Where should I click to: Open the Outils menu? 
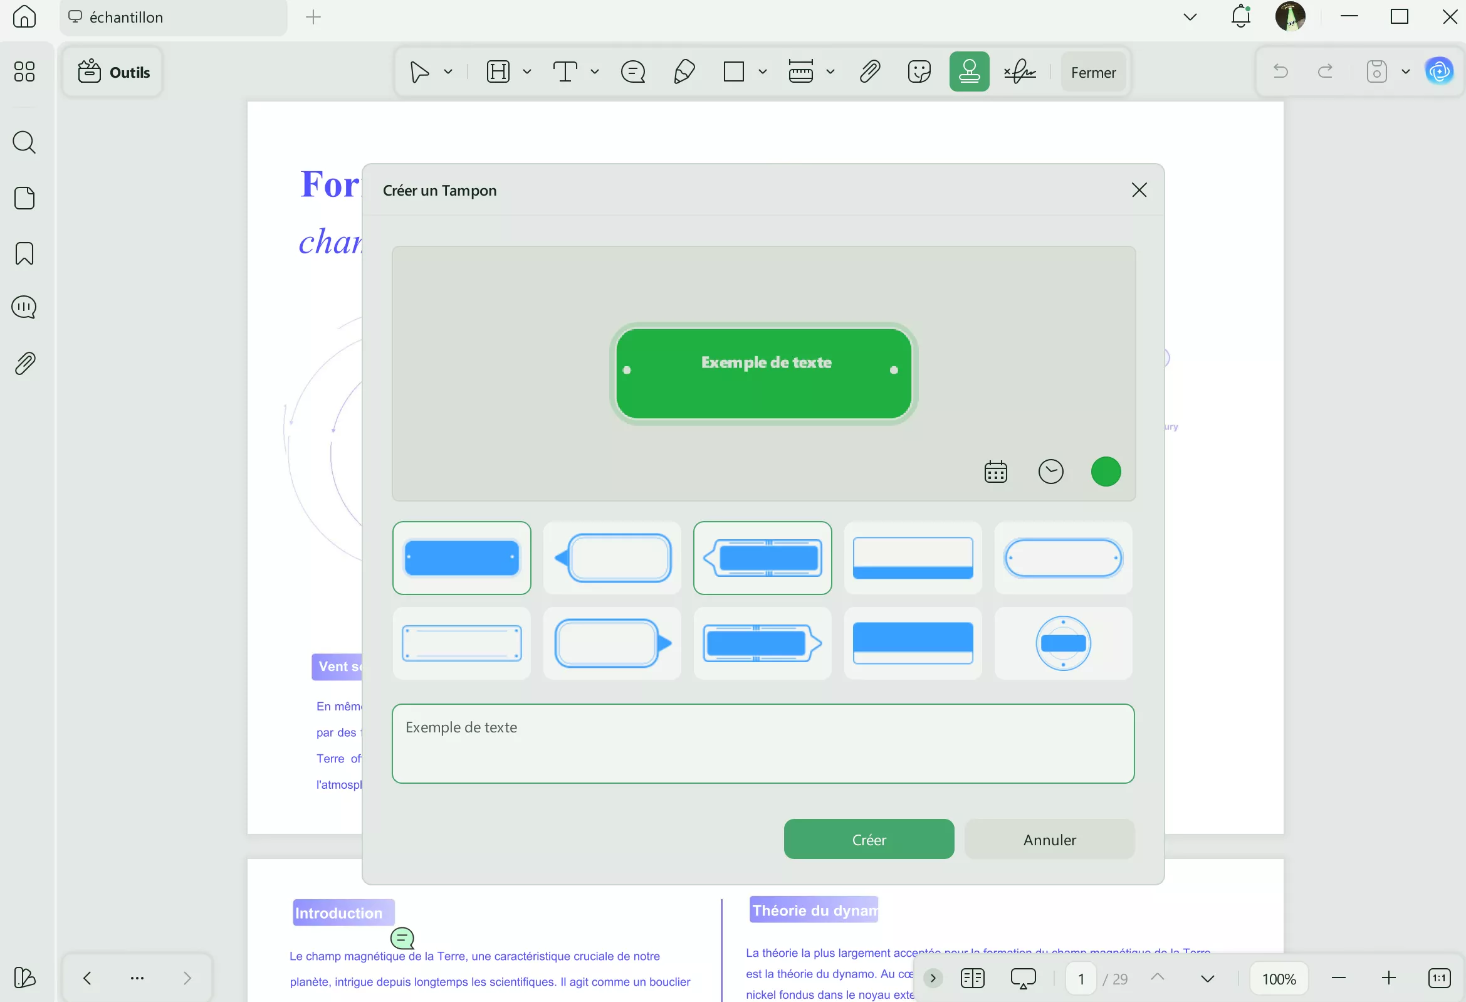(x=113, y=72)
